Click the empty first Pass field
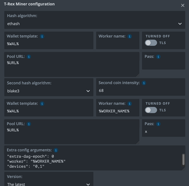The width and height of the screenshot is (189, 186). pyautogui.click(x=164, y=61)
